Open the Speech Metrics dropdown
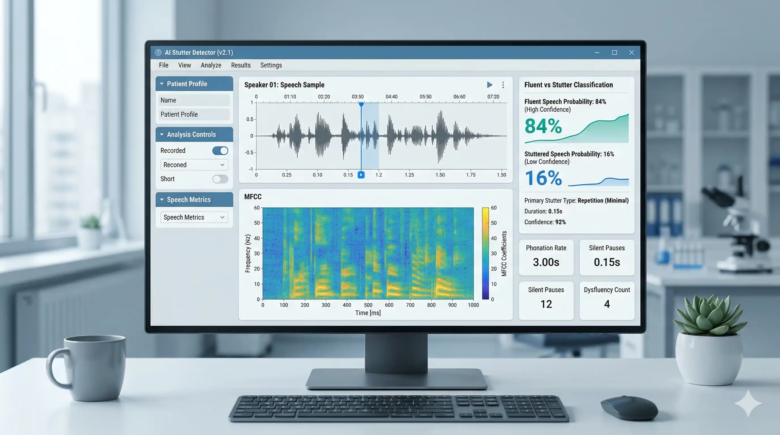This screenshot has height=435, width=780. 194,217
